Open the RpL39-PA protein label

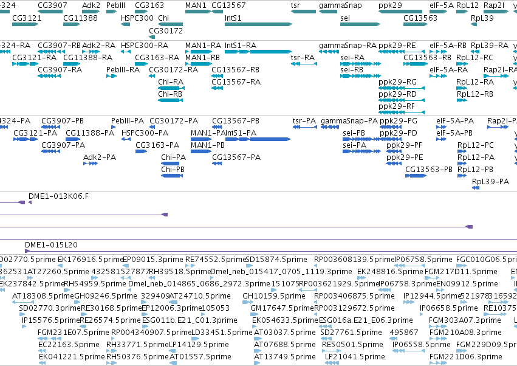click(x=491, y=182)
